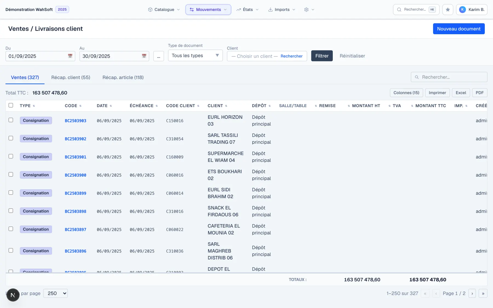Open the Mouvements dropdown menu
The height and width of the screenshot is (308, 493).
[x=208, y=10]
